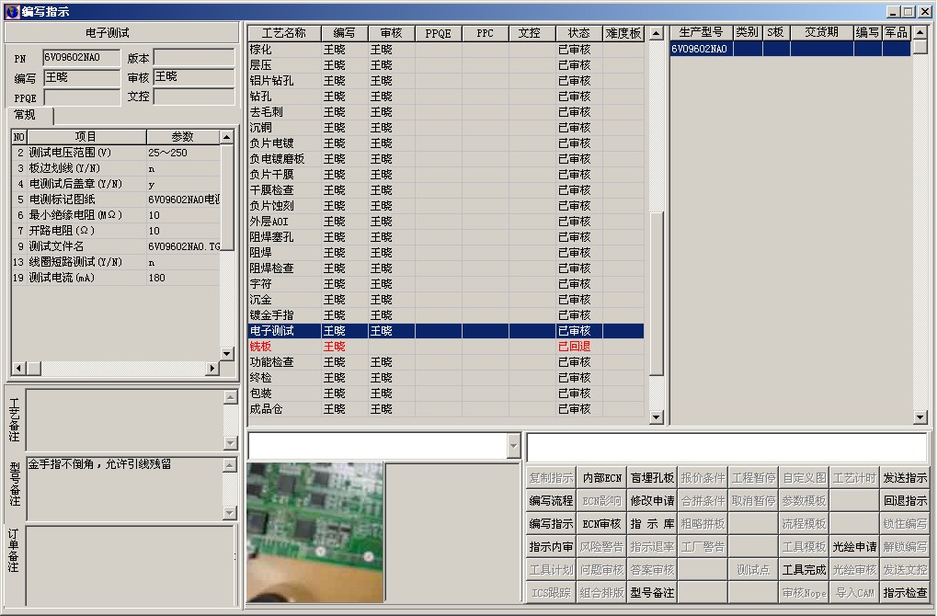Open the combo box dropdown above the PCB photo
The width and height of the screenshot is (938, 616).
click(x=513, y=446)
